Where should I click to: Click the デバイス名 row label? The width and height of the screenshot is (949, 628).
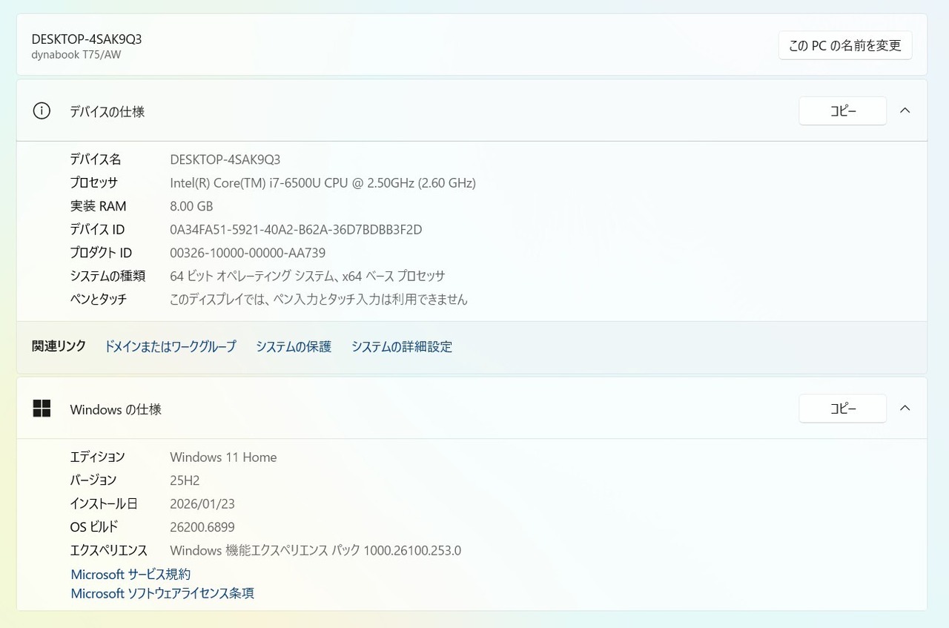pos(96,159)
